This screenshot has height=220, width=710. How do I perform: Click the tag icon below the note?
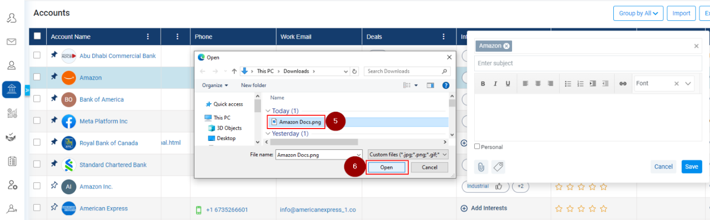pos(498,167)
